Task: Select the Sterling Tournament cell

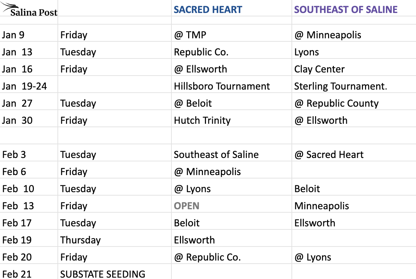Action: [x=340, y=86]
